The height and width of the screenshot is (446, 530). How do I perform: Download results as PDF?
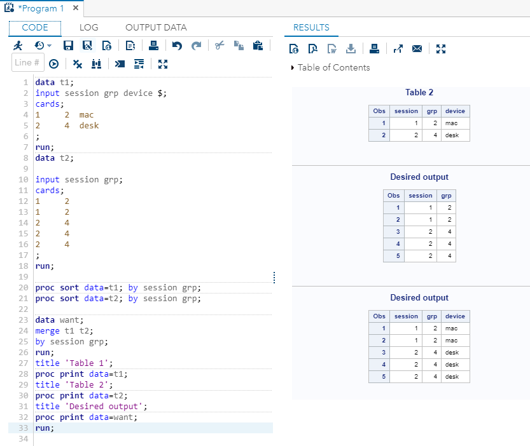[x=312, y=49]
